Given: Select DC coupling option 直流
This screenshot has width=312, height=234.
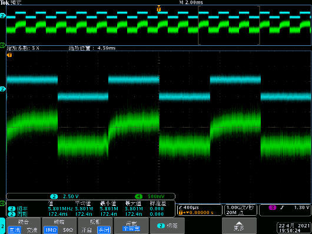Looking at the screenshot, I should tap(15, 230).
